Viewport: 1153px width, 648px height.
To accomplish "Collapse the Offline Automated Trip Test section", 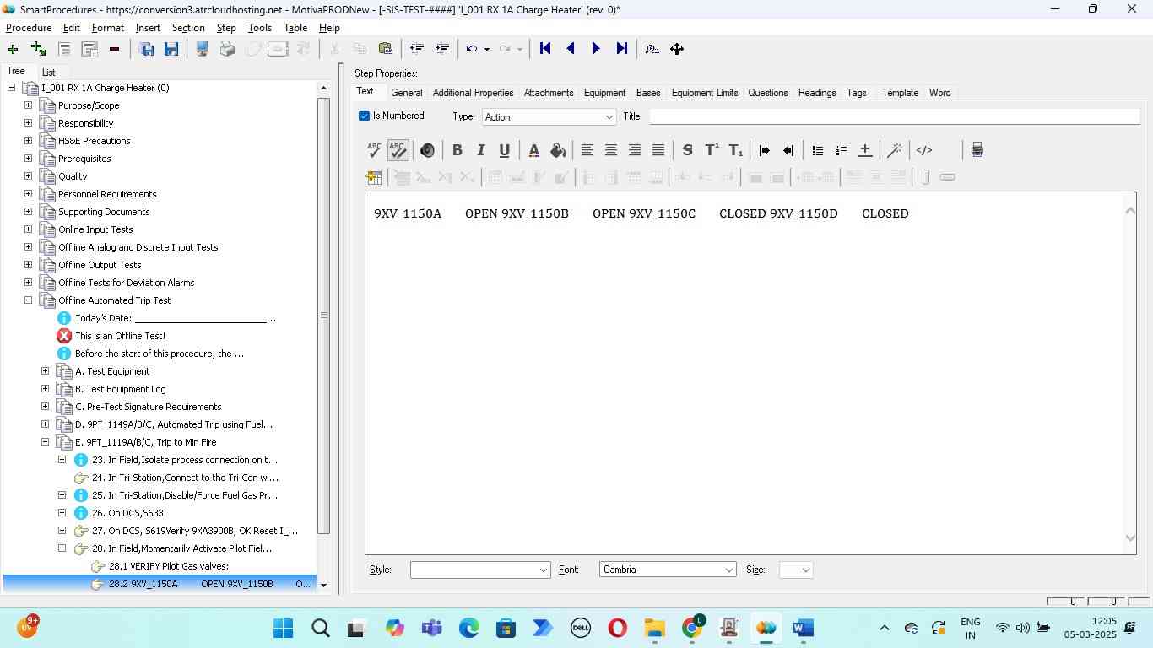I will (x=28, y=300).
